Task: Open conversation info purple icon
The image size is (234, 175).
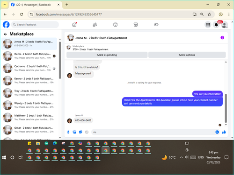Action: pos(222,38)
